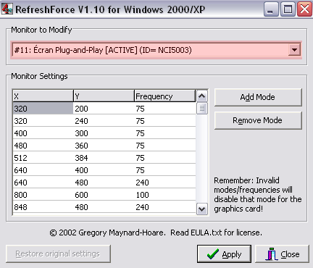313x268 pixels.
Task: Click the Y column header
Action: pos(104,96)
